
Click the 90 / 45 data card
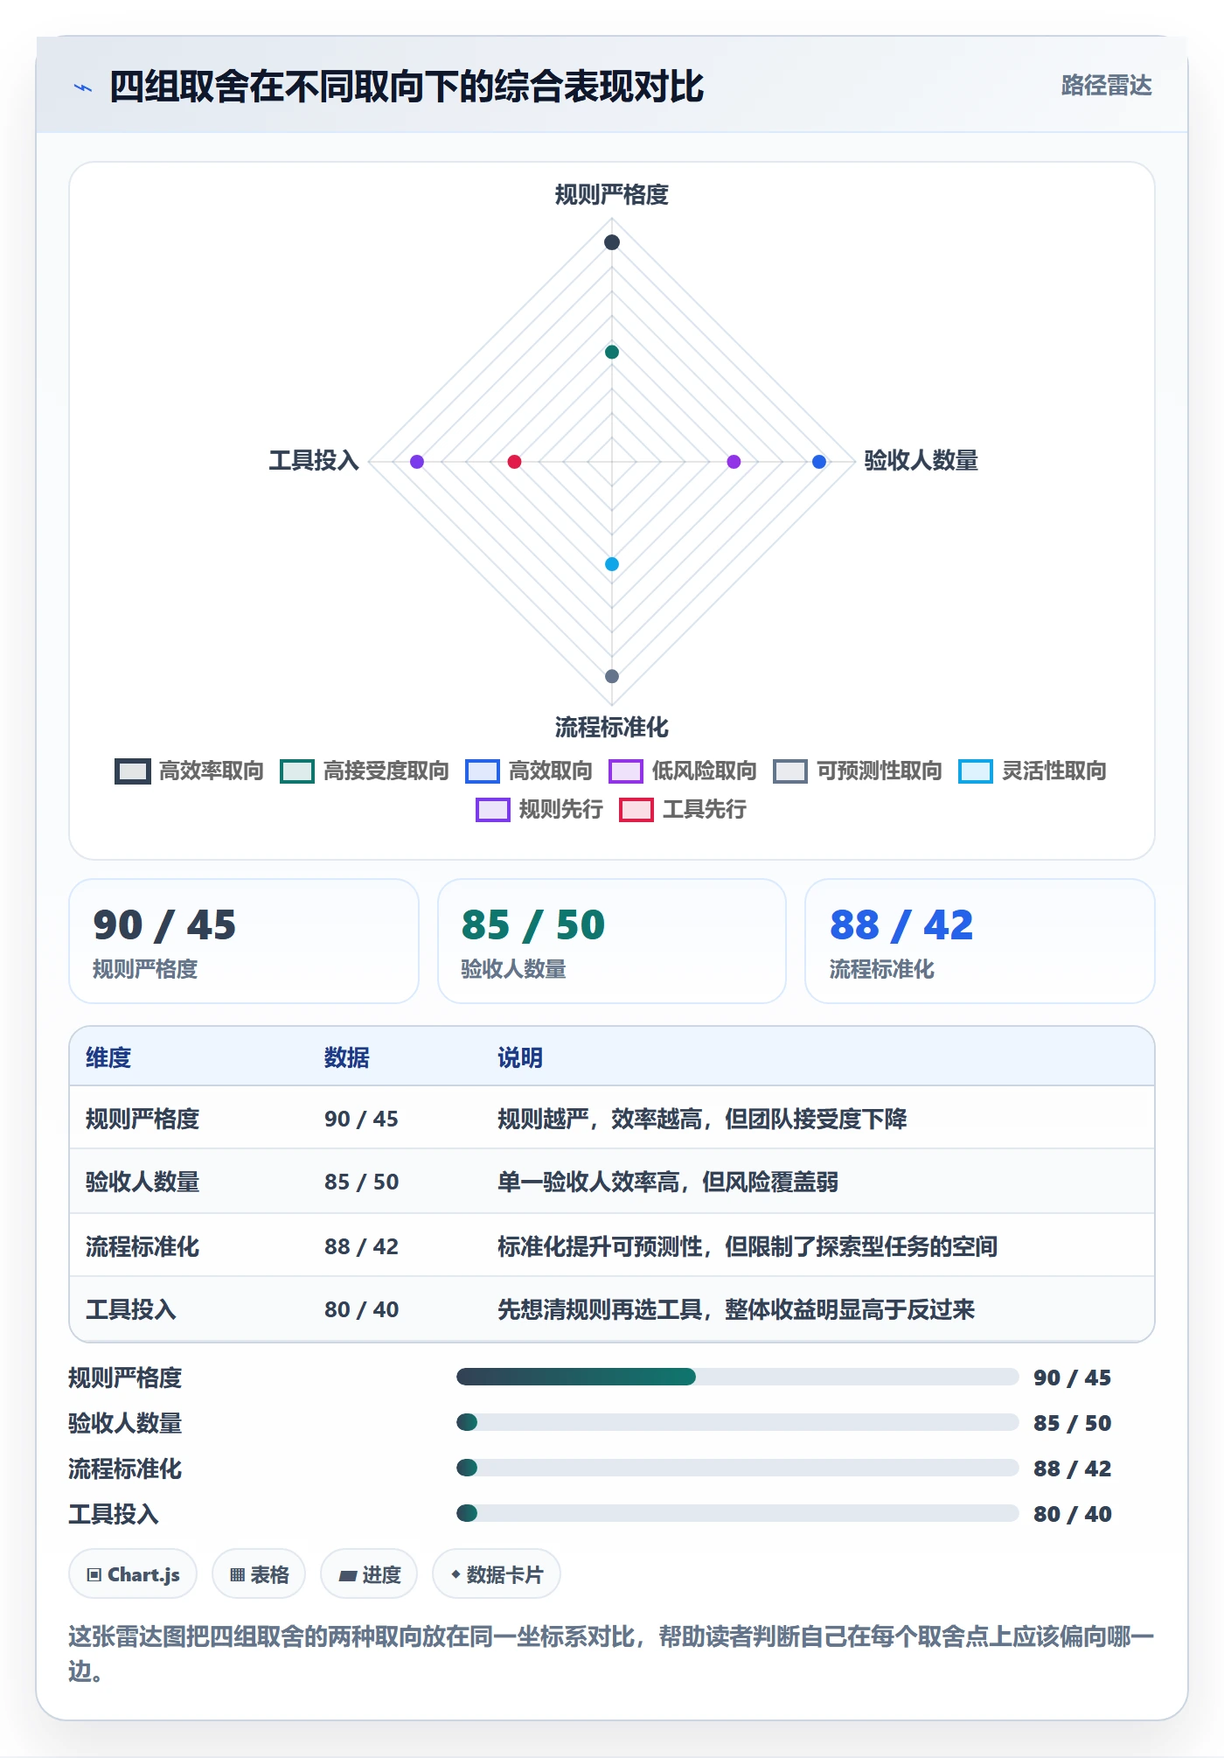click(x=244, y=941)
